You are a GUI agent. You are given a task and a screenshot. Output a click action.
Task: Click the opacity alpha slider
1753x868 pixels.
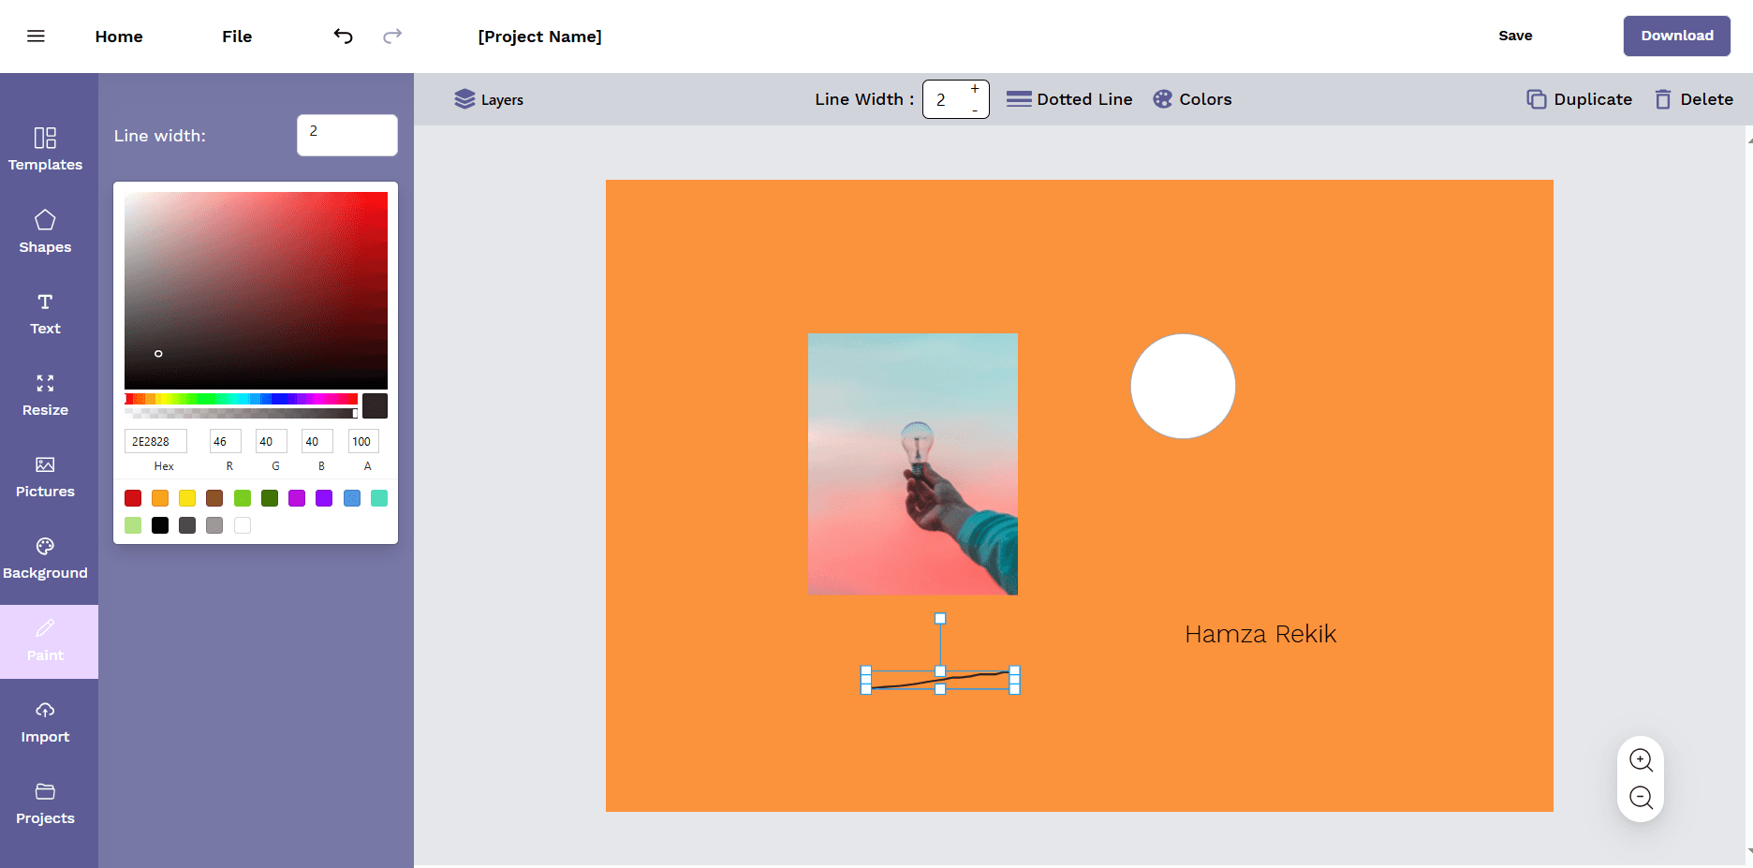(241, 413)
